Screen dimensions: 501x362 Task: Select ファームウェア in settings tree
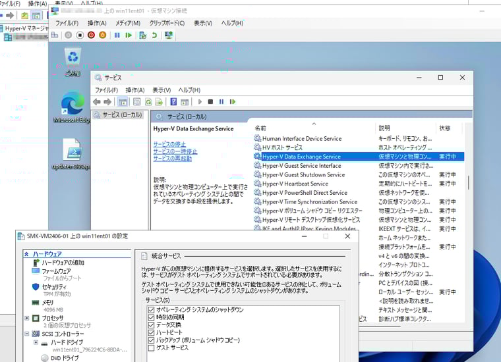[56, 271]
